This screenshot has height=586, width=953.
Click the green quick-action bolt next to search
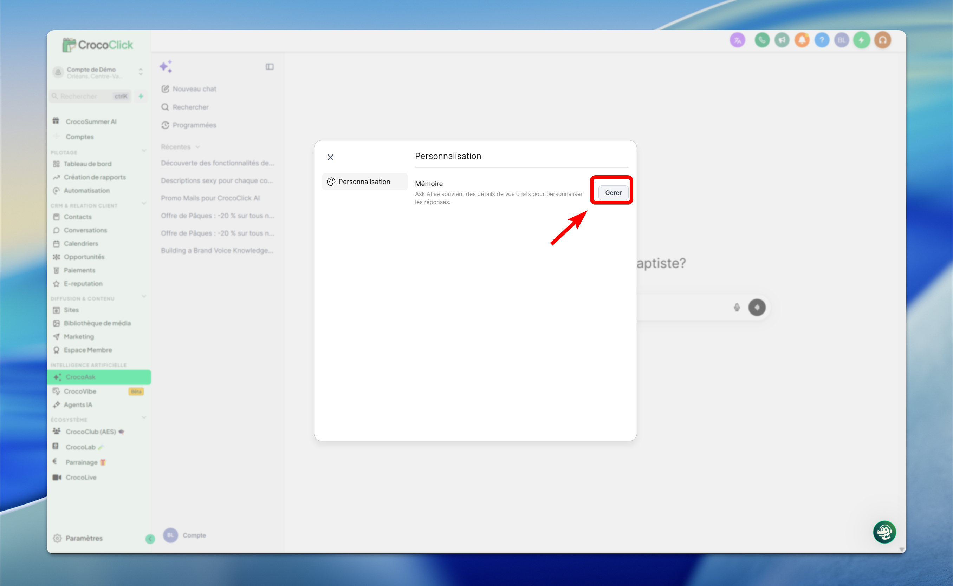pyautogui.click(x=141, y=96)
